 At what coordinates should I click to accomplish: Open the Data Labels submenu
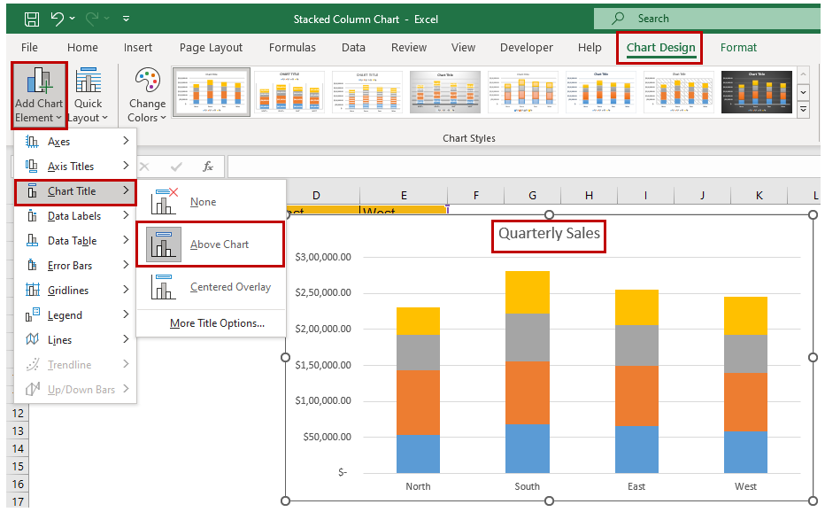[75, 216]
